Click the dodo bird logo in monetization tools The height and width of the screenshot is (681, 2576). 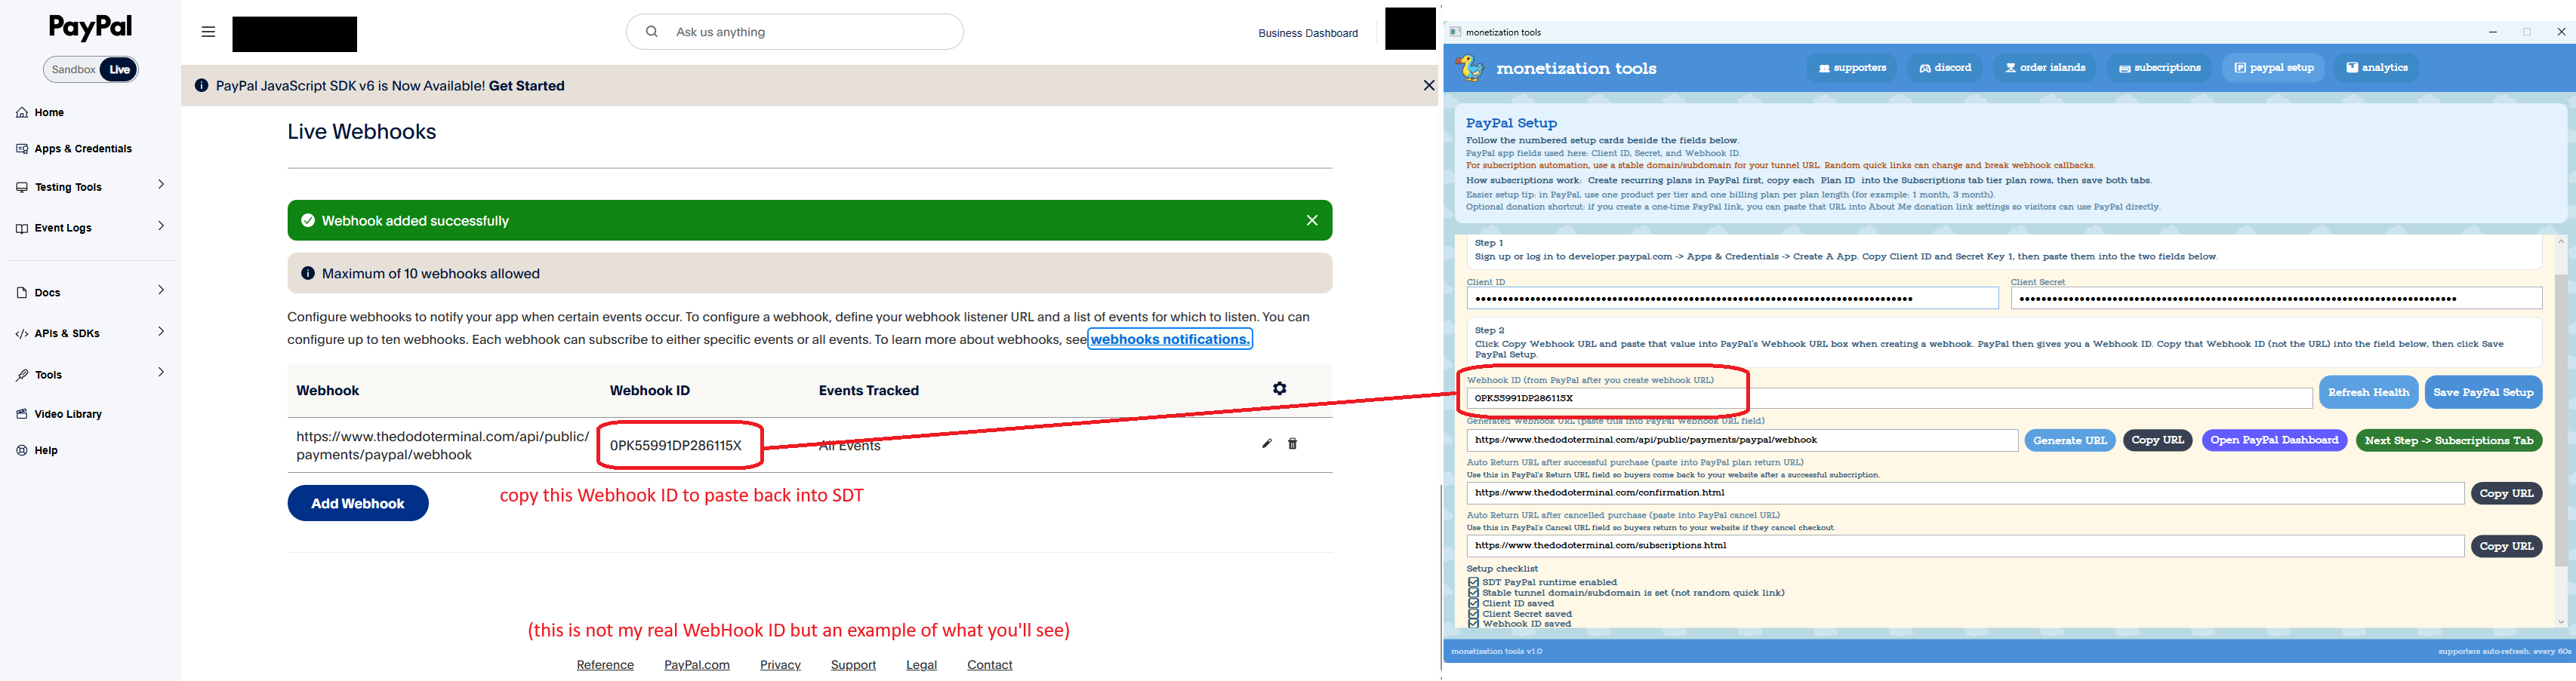(x=1470, y=68)
